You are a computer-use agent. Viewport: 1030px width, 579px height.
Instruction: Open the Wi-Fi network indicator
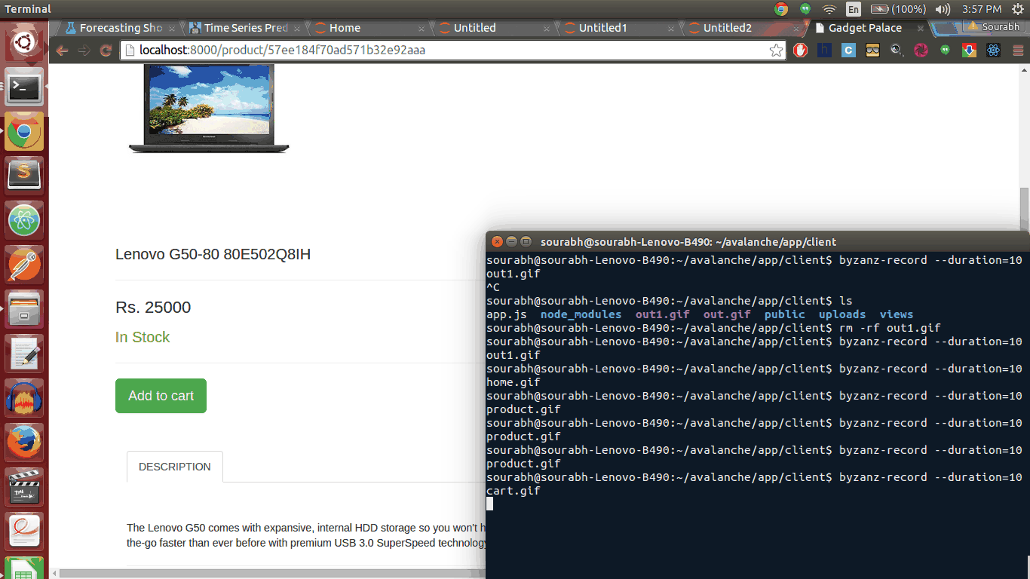pyautogui.click(x=829, y=9)
